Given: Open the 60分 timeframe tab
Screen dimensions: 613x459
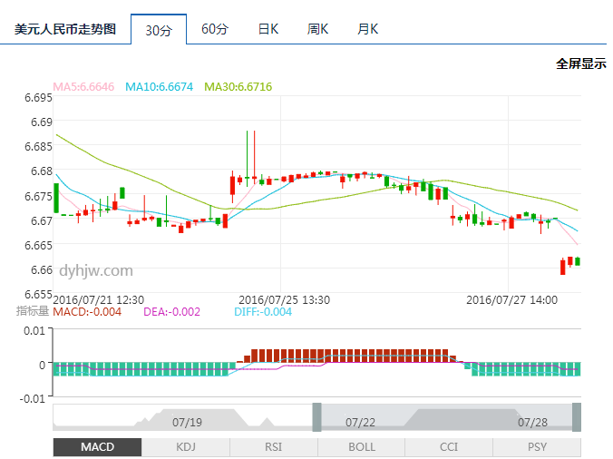Looking at the screenshot, I should tap(215, 29).
